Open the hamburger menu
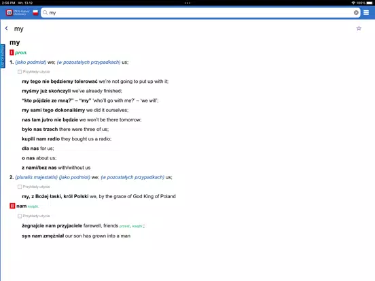Viewport: 375px width, 281px height. point(366,13)
